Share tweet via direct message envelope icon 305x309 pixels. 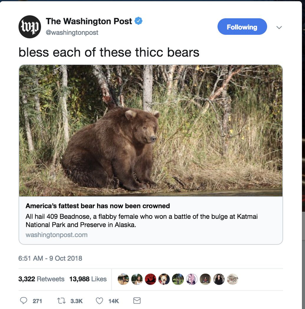click(136, 301)
